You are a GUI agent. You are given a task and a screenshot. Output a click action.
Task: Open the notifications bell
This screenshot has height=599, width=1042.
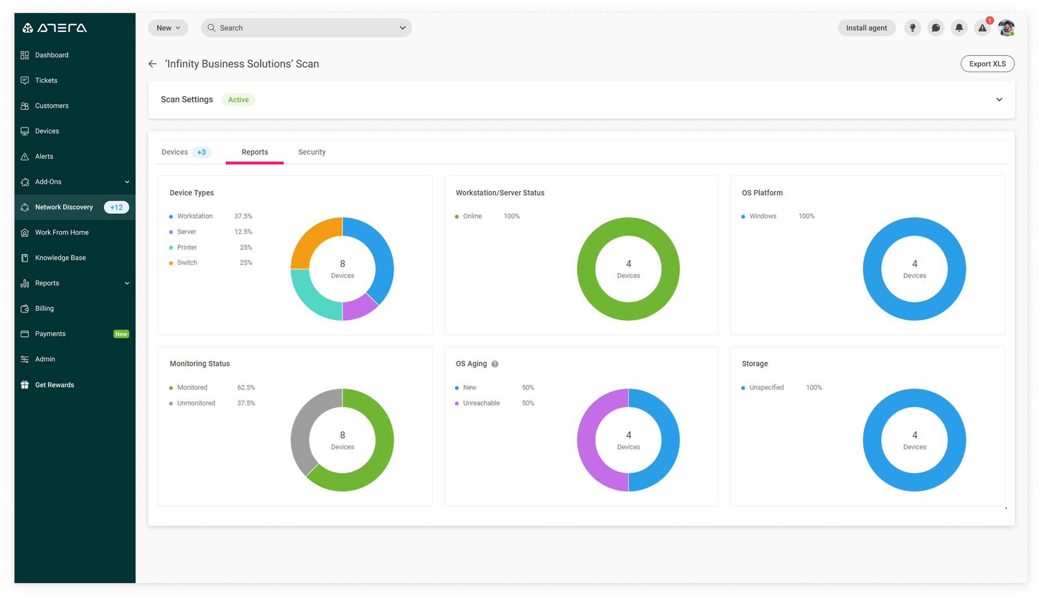click(x=959, y=28)
